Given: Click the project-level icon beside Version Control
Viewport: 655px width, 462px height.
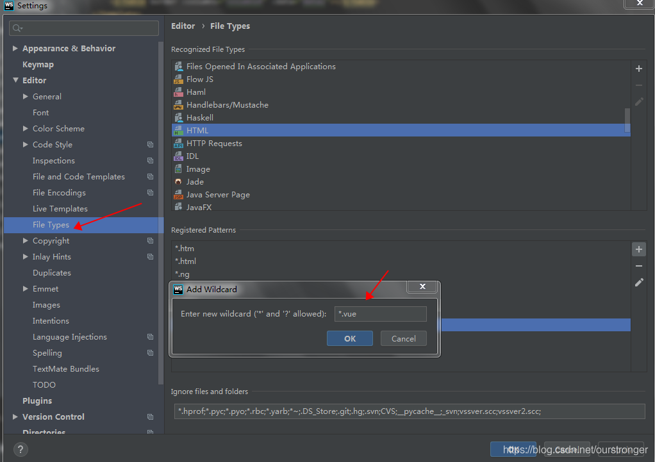Looking at the screenshot, I should 151,417.
